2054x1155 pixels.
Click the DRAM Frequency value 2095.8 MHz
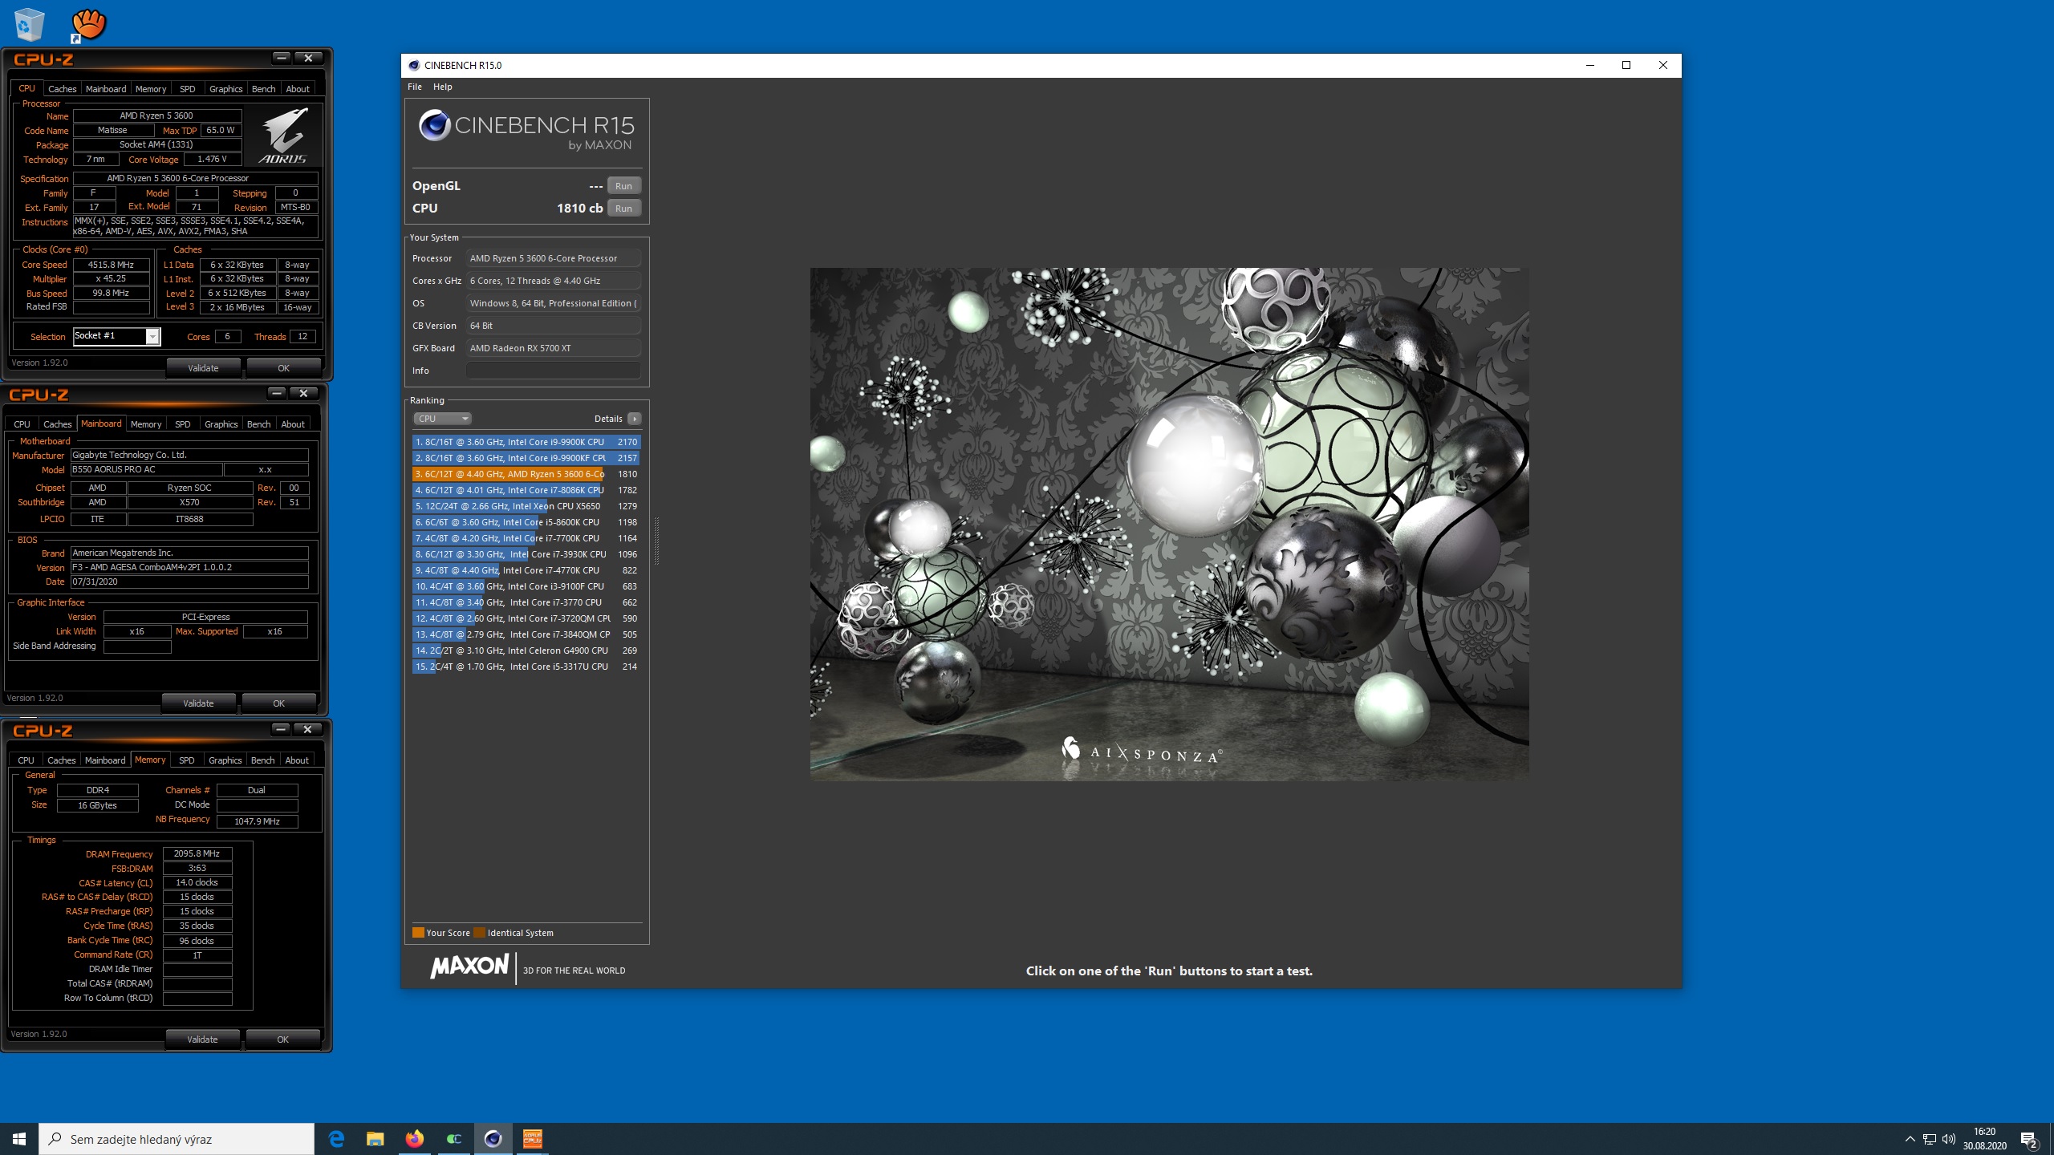point(197,853)
